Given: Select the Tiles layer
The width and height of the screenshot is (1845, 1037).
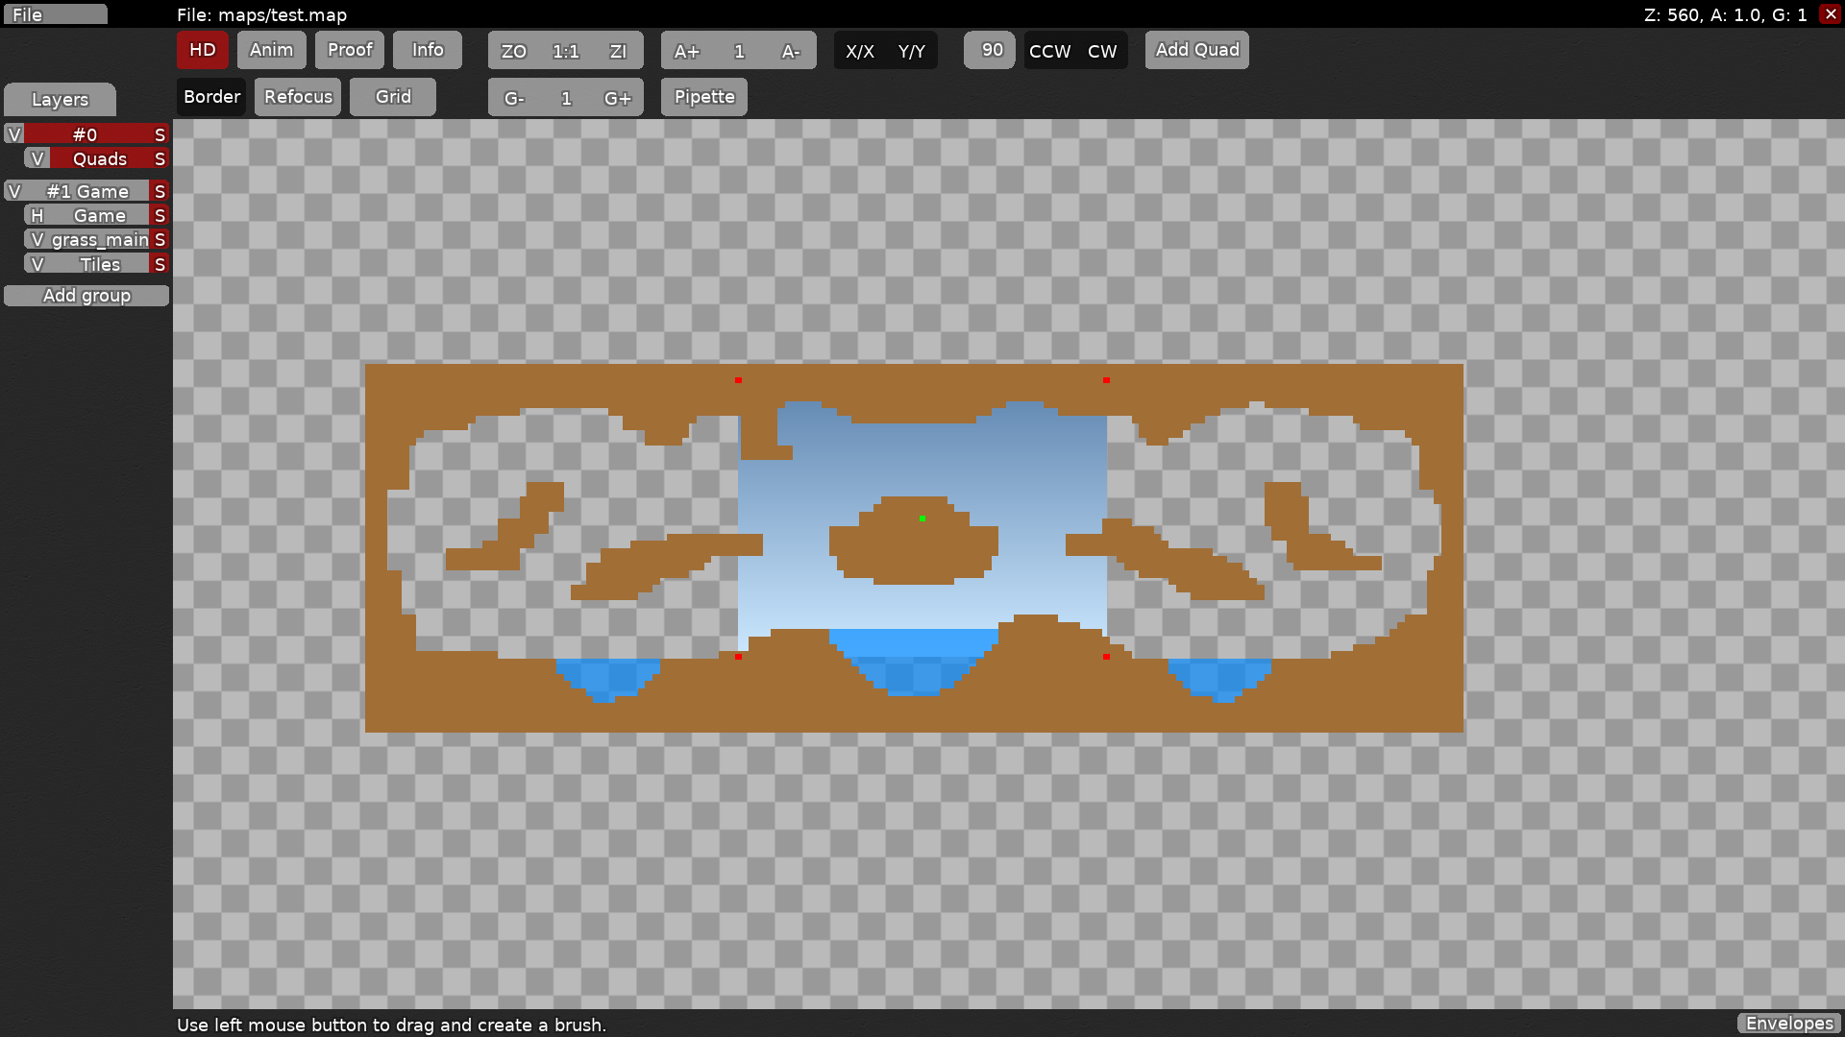Looking at the screenshot, I should (x=99, y=264).
